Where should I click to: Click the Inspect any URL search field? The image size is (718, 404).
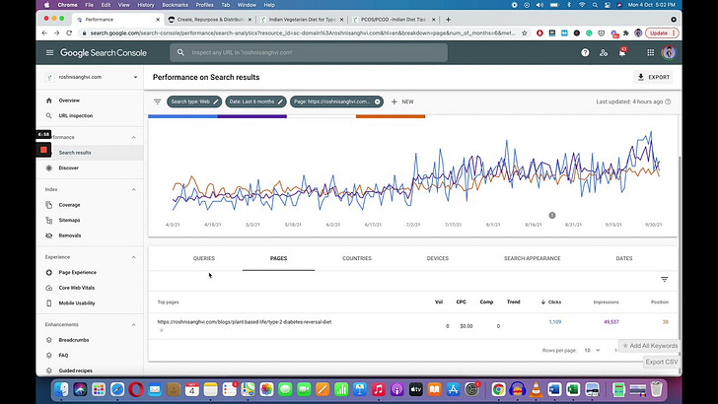(x=309, y=52)
